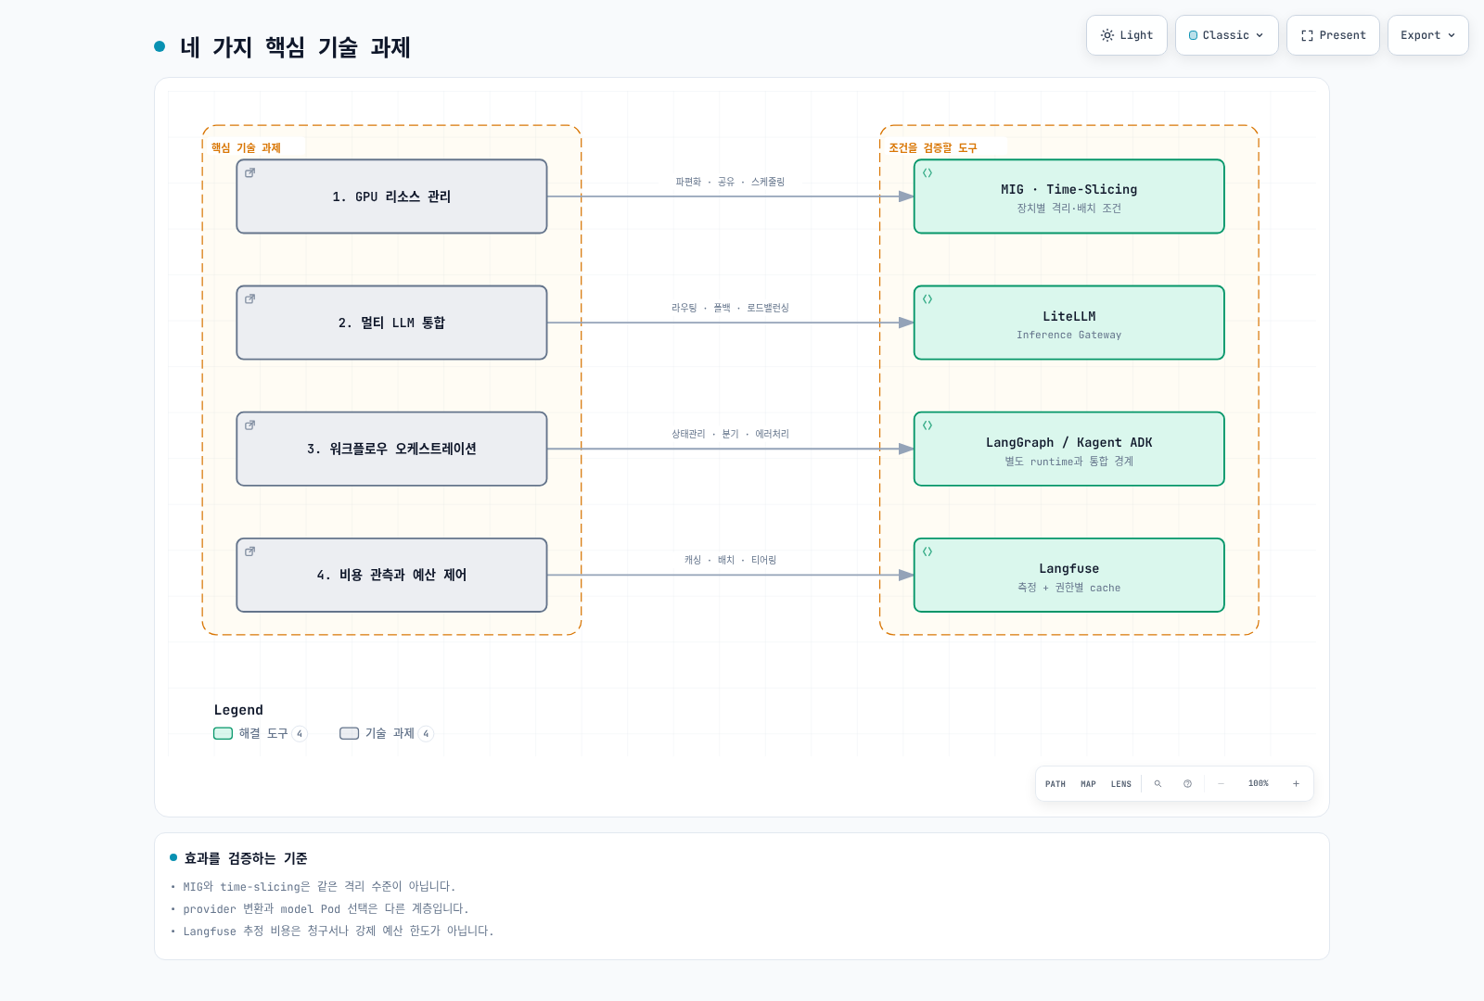Image resolution: width=1484 pixels, height=1001 pixels.
Task: Click the 라우팅 · 폴백 · 로드밸런싱 edge label
Action: coord(730,309)
